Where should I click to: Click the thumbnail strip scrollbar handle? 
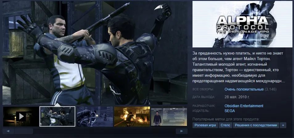click(x=24, y=131)
